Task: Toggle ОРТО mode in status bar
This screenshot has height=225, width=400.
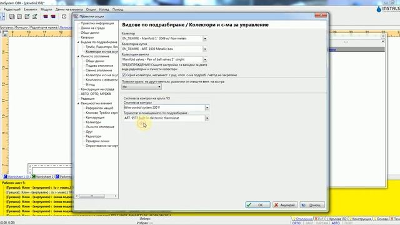Action: click(296, 223)
